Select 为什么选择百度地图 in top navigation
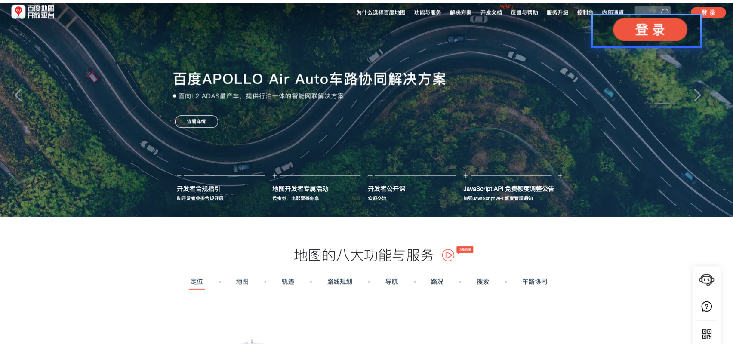Image resolution: width=733 pixels, height=344 pixels. click(x=380, y=13)
